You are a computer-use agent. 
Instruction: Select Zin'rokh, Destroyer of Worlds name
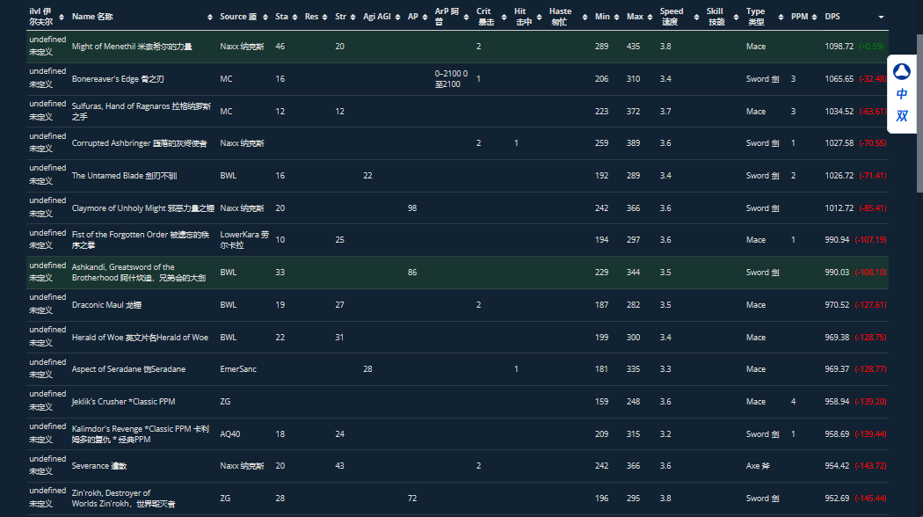[124, 499]
